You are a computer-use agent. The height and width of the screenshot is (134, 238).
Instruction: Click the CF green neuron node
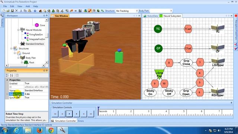[158, 48]
